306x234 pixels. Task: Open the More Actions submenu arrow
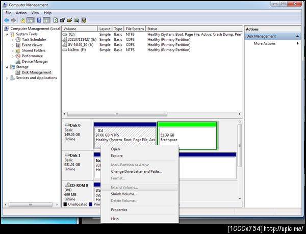coord(298,43)
